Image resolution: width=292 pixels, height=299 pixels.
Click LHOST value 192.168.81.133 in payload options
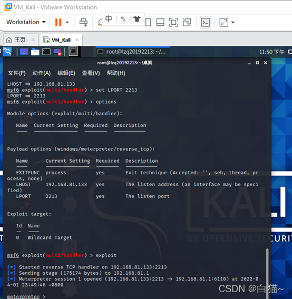(66, 185)
